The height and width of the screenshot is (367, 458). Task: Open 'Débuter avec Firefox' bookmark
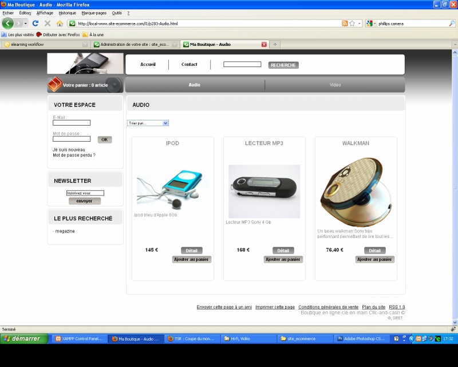pyautogui.click(x=58, y=34)
